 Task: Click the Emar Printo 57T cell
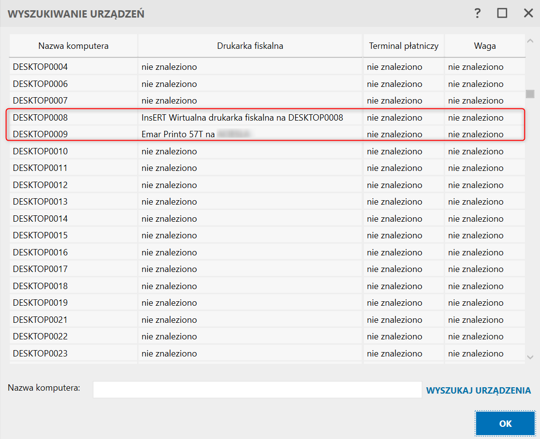250,134
